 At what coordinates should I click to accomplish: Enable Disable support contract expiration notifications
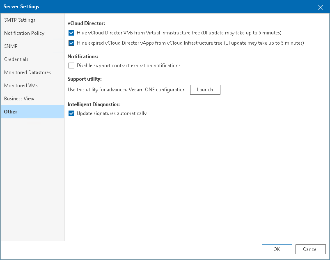[x=71, y=66]
